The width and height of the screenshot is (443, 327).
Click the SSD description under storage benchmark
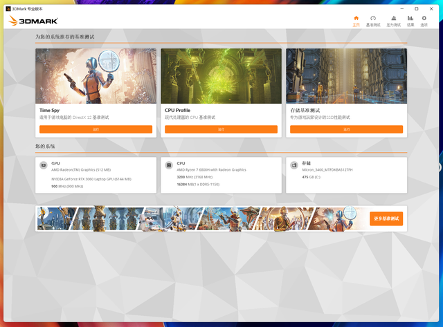point(320,118)
